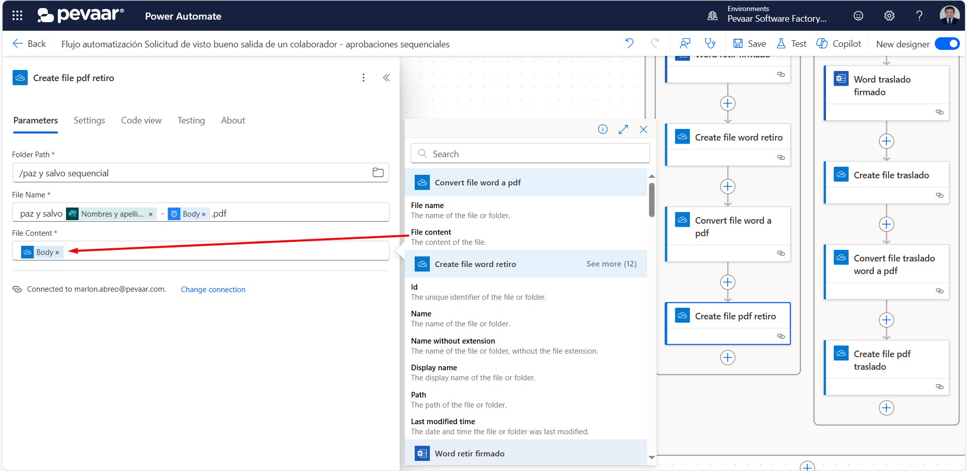Add step below Word traslado firmado
Image resolution: width=967 pixels, height=471 pixels.
[x=886, y=141]
